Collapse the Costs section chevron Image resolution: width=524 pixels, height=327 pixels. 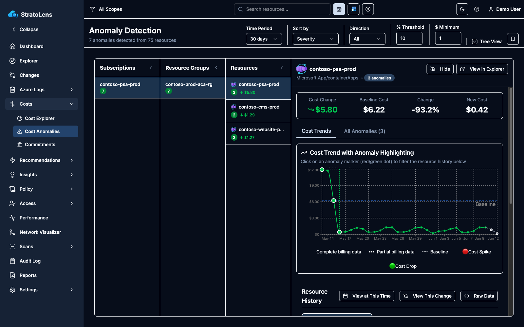72,104
